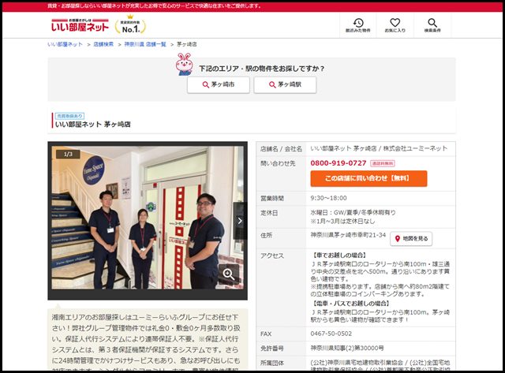The height and width of the screenshot is (373, 505).
Task: Click the 通話料無料 label
Action: pyautogui.click(x=383, y=163)
